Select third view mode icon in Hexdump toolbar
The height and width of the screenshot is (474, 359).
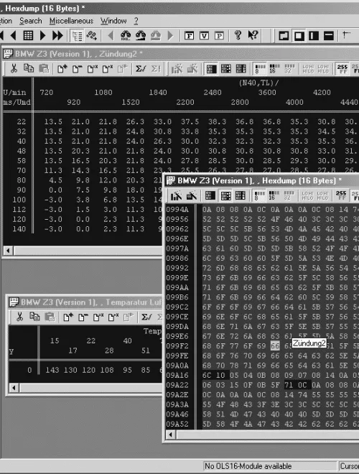click(x=241, y=195)
